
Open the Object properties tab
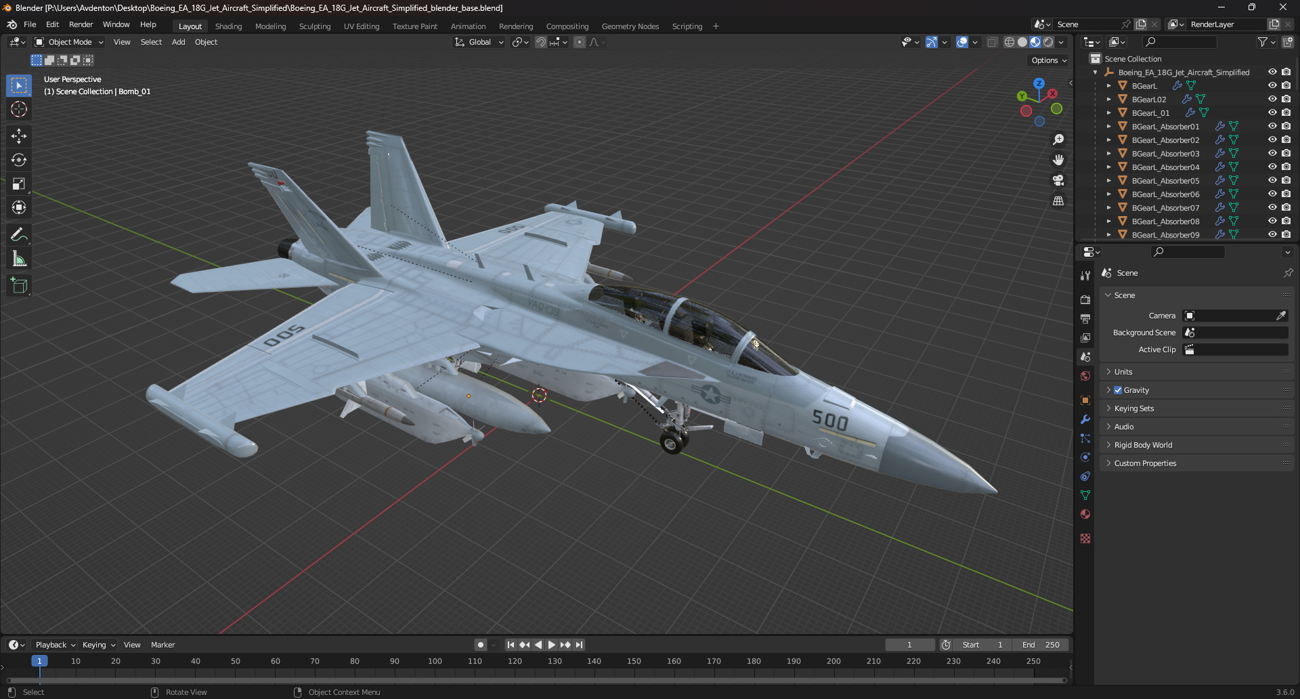tap(1085, 400)
